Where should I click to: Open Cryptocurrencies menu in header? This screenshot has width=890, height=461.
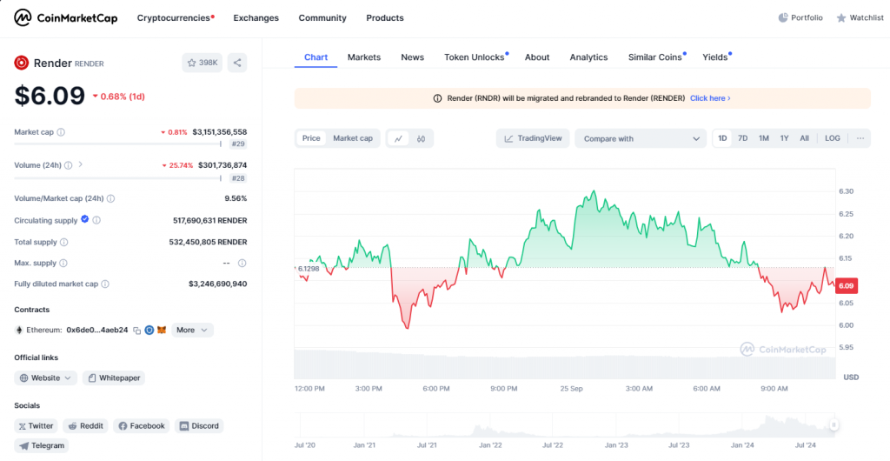point(175,18)
